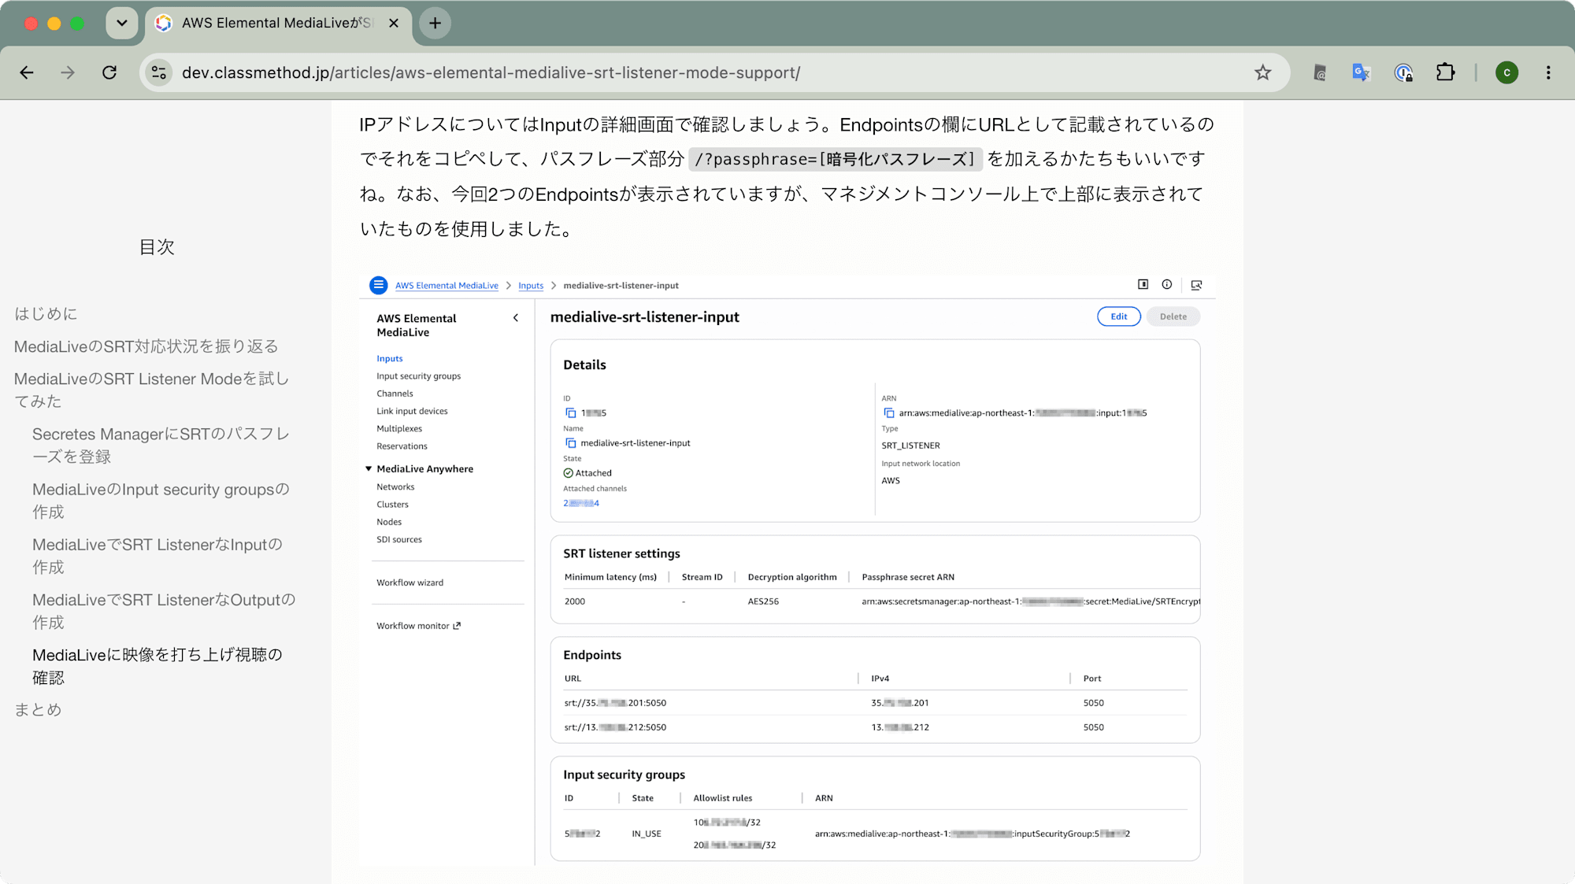Jump to MediaLiveに映像を打ち上げ視聴の確認 section

157,666
